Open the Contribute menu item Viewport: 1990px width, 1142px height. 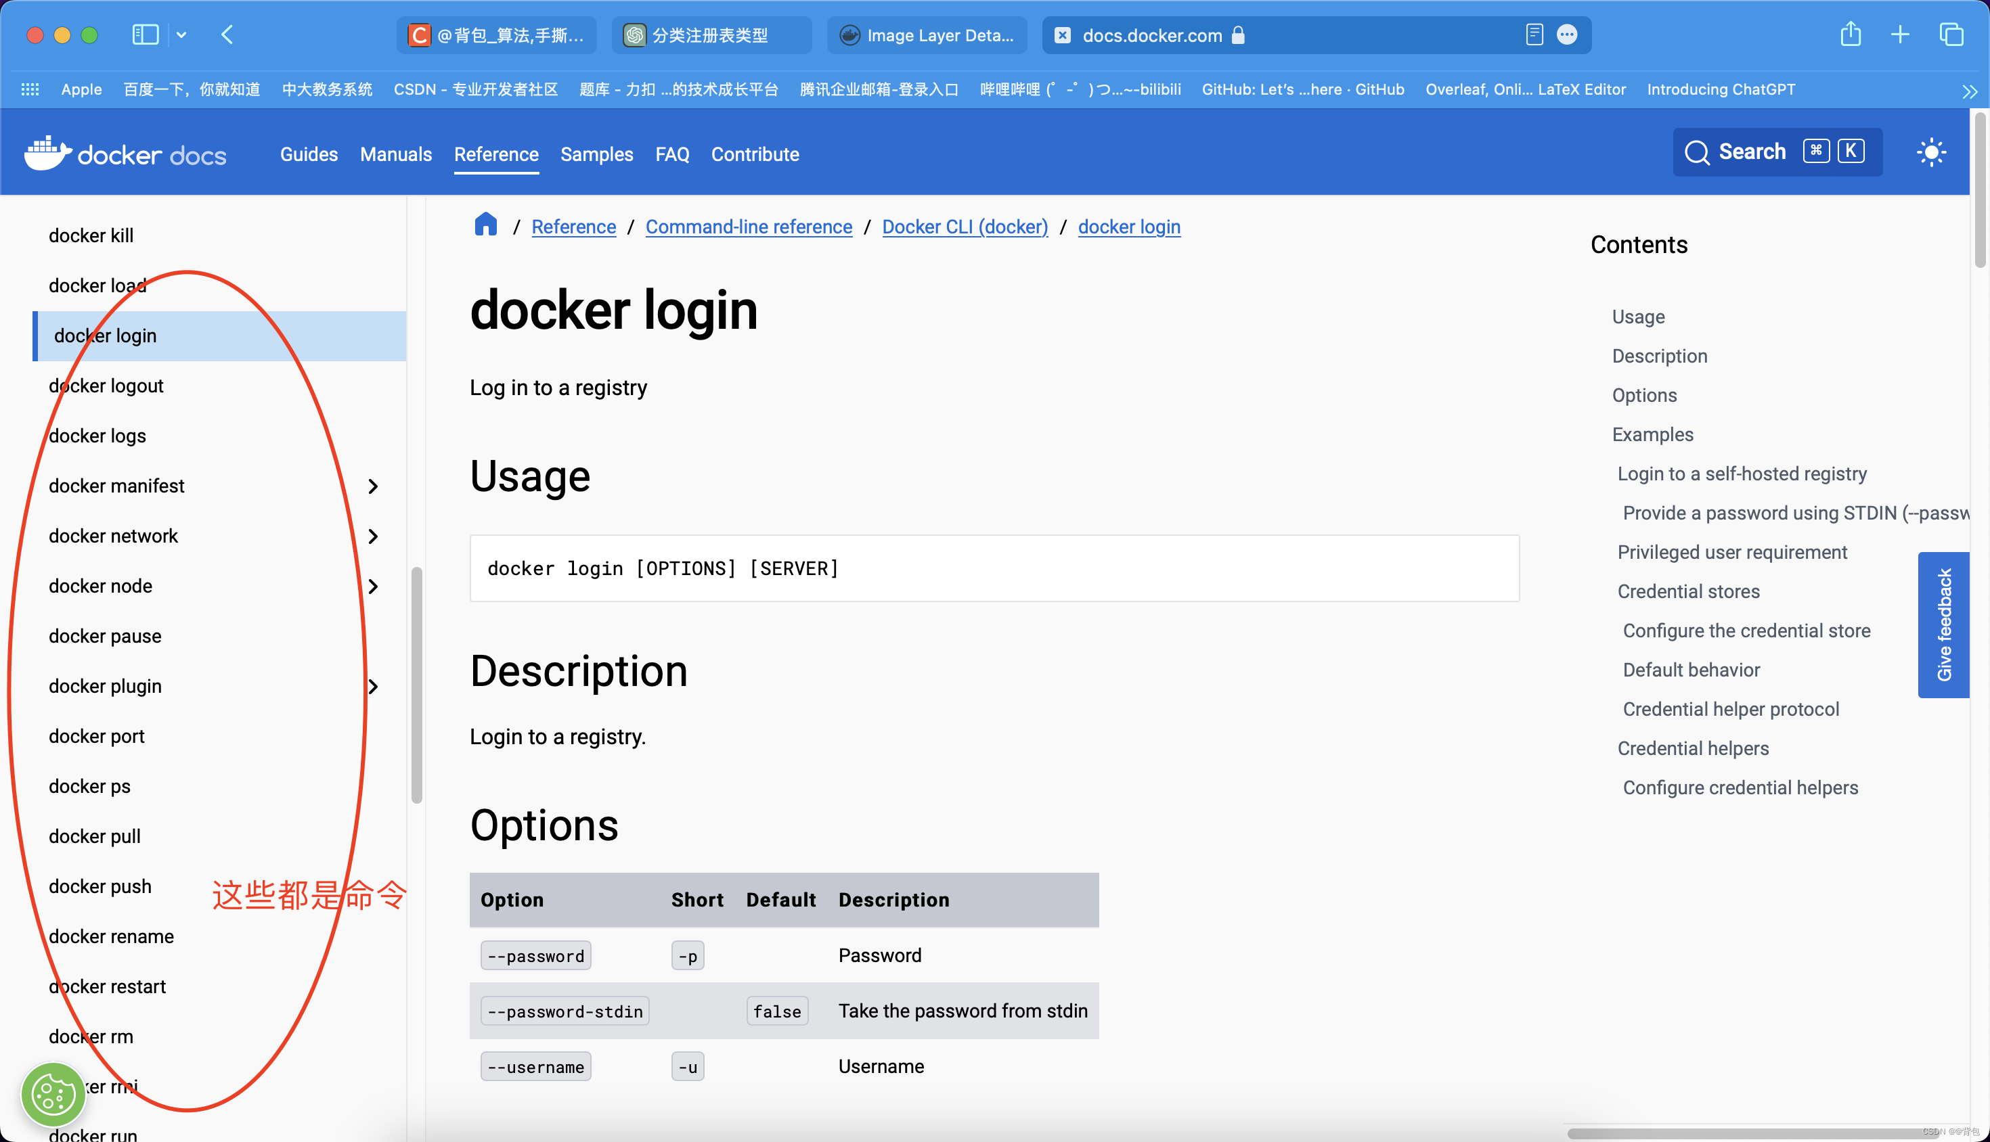(755, 154)
